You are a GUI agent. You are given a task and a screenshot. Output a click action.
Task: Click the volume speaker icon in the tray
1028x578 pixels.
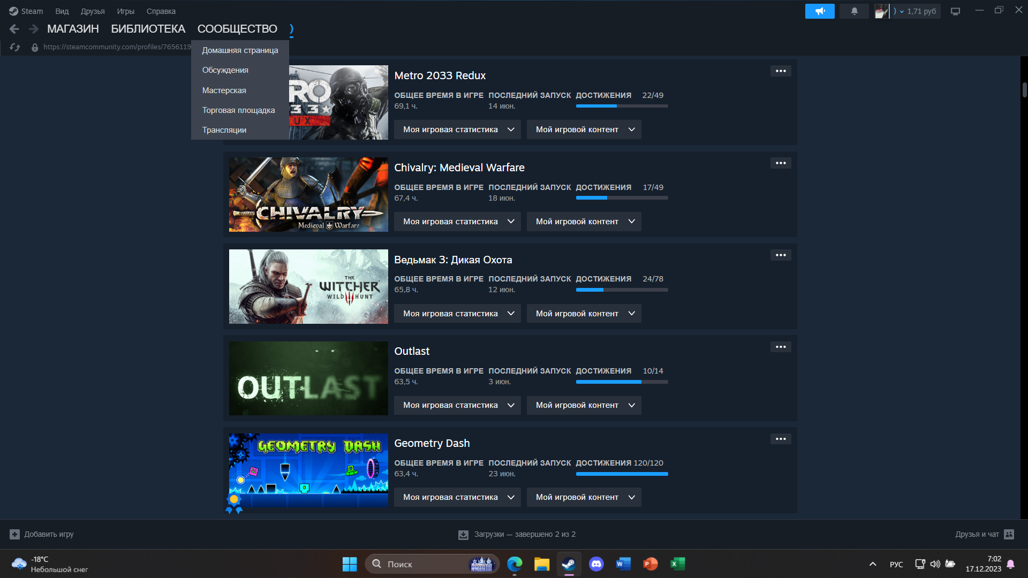click(x=935, y=564)
